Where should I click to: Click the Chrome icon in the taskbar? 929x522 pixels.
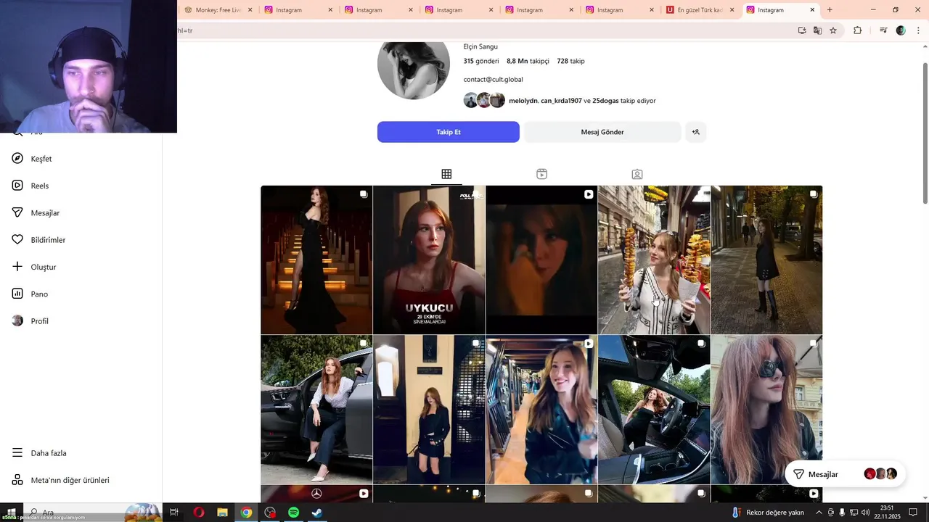click(247, 513)
